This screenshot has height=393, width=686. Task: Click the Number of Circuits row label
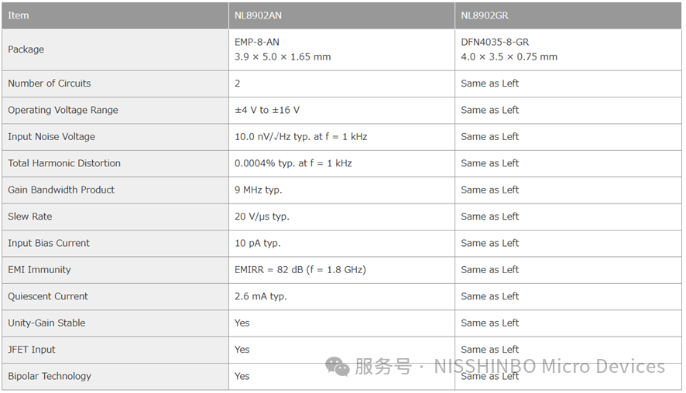coord(50,84)
